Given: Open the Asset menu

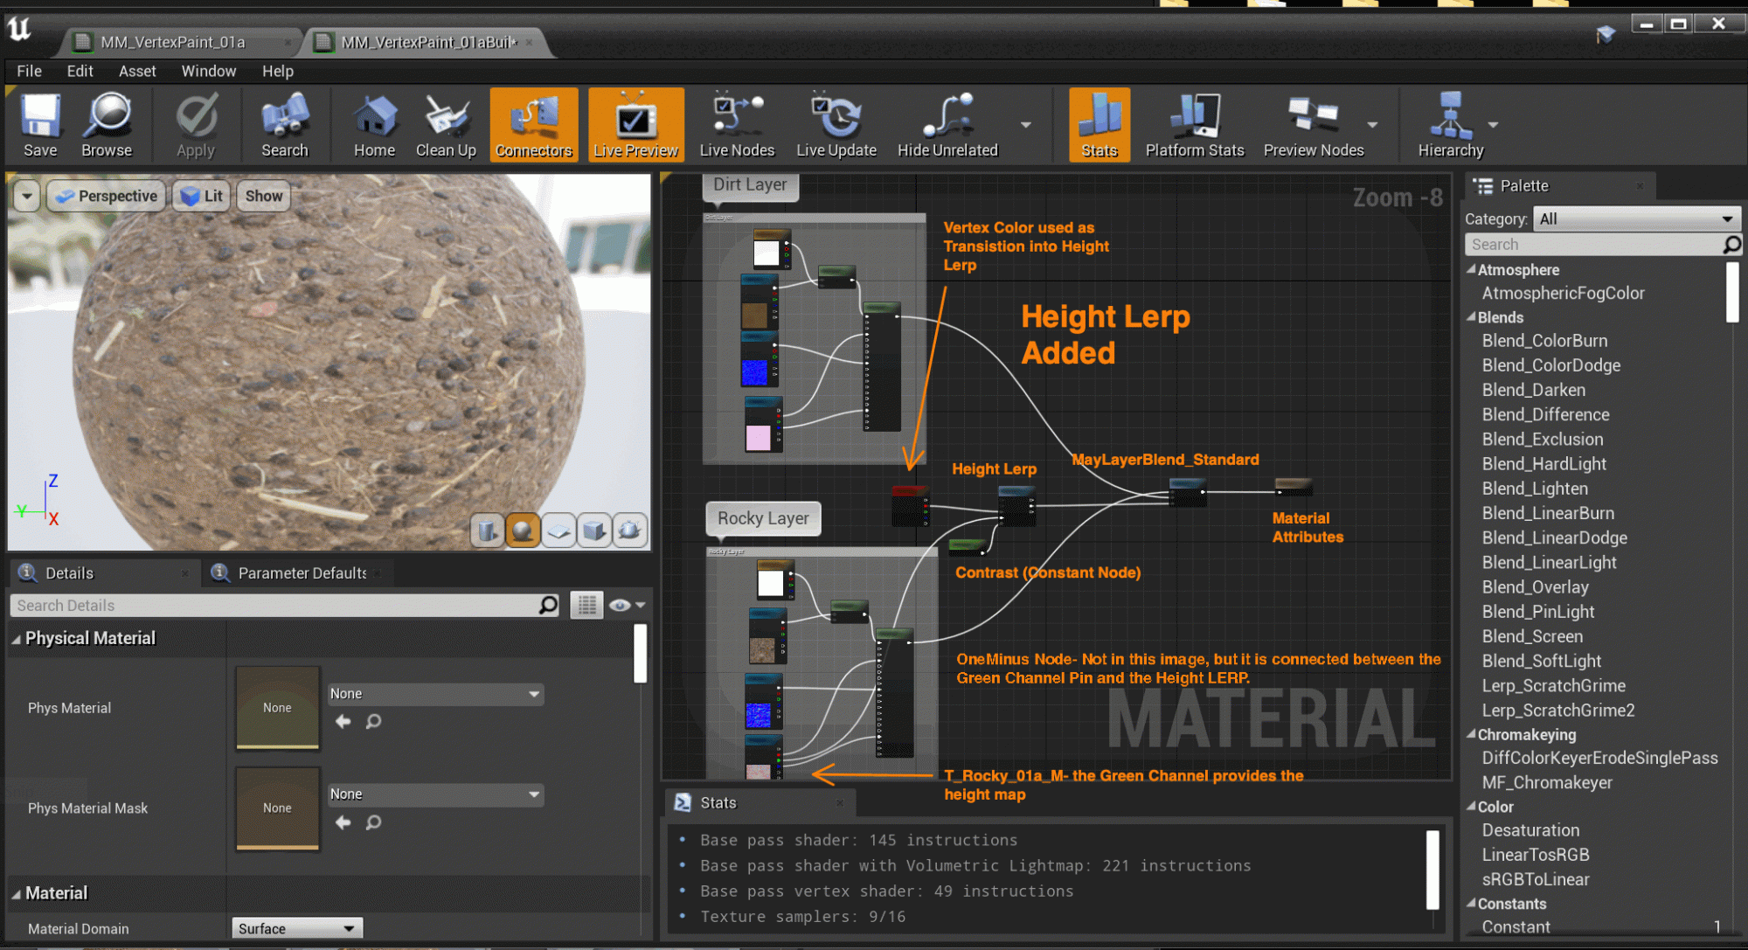Looking at the screenshot, I should pyautogui.click(x=137, y=71).
